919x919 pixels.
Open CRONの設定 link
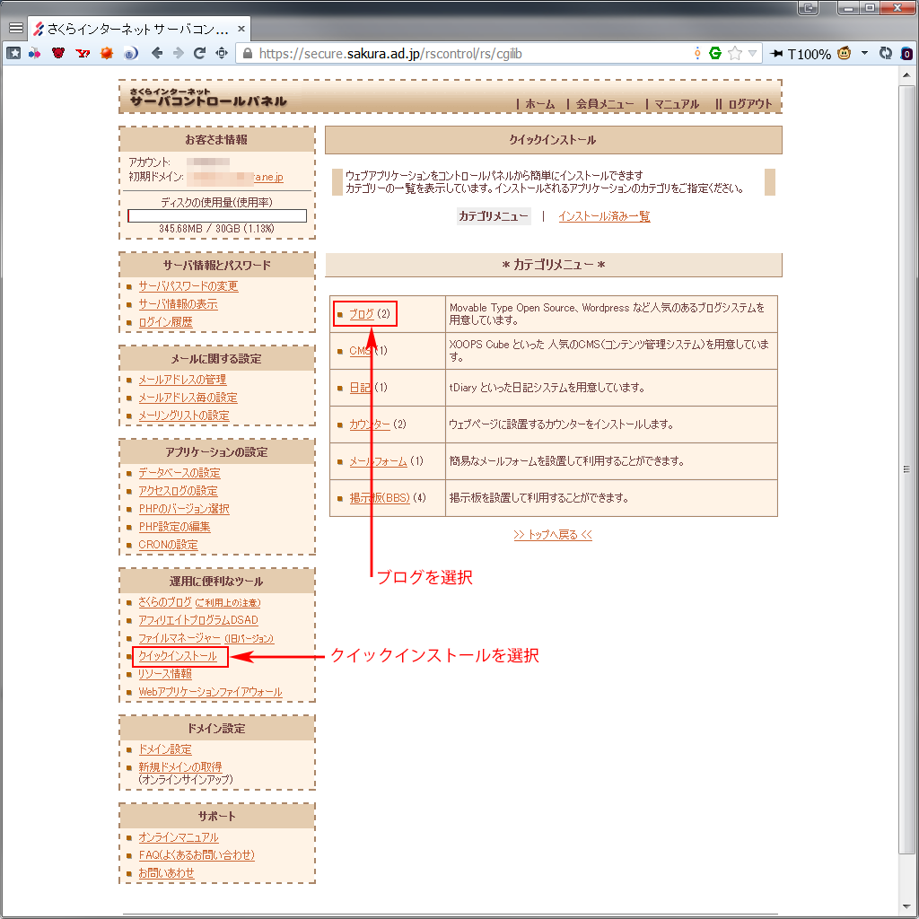[x=168, y=545]
